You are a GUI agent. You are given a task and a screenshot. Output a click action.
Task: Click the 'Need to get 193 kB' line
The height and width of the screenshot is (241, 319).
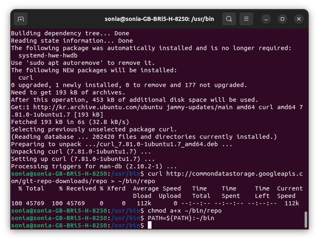point(68,92)
